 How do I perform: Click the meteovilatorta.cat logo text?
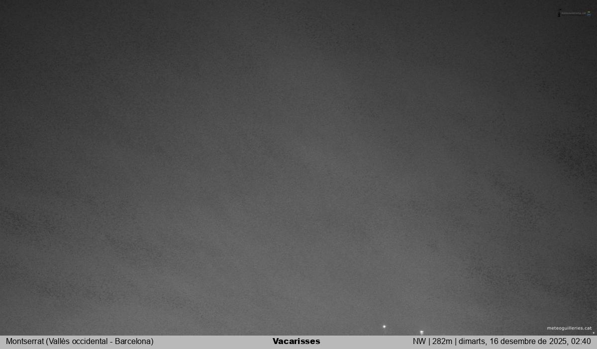click(x=574, y=13)
